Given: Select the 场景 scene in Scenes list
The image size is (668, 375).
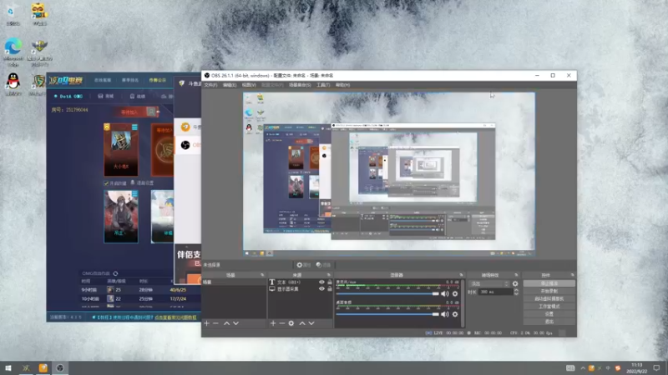Looking at the screenshot, I should (234, 282).
